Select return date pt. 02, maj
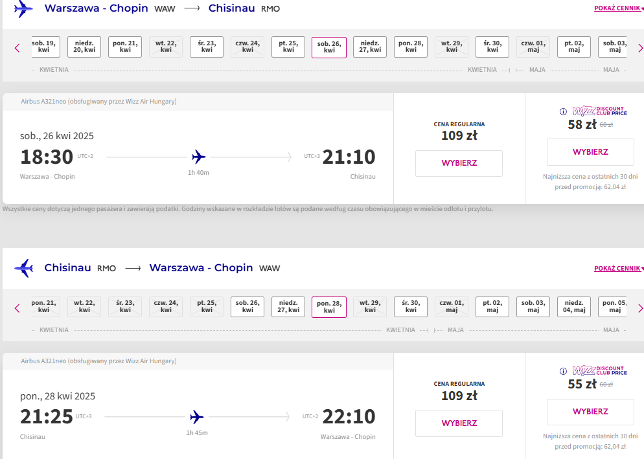Screen dimensions: 644x459 click(492, 307)
